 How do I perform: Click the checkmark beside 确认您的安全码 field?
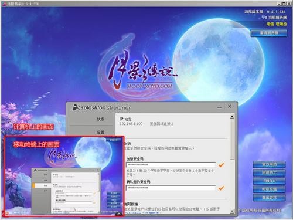click(x=221, y=188)
